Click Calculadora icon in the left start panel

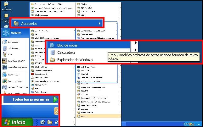pyautogui.click(x=5, y=48)
